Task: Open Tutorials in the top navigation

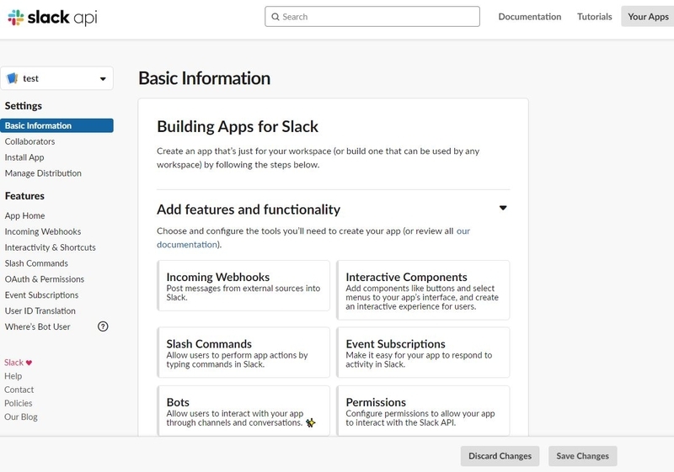Action: pyautogui.click(x=595, y=17)
